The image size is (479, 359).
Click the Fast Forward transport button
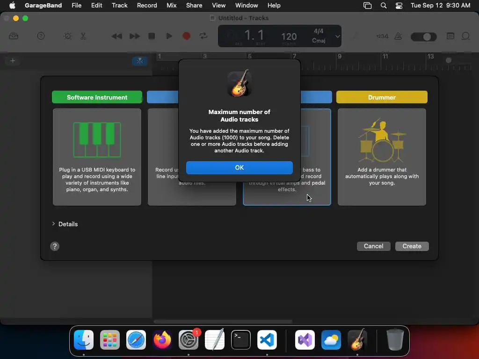pos(135,36)
